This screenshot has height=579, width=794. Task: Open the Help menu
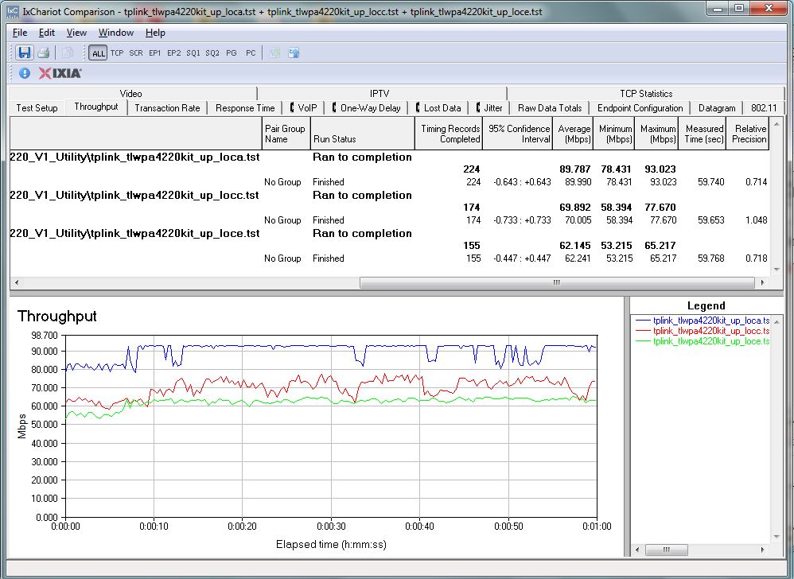pyautogui.click(x=155, y=33)
